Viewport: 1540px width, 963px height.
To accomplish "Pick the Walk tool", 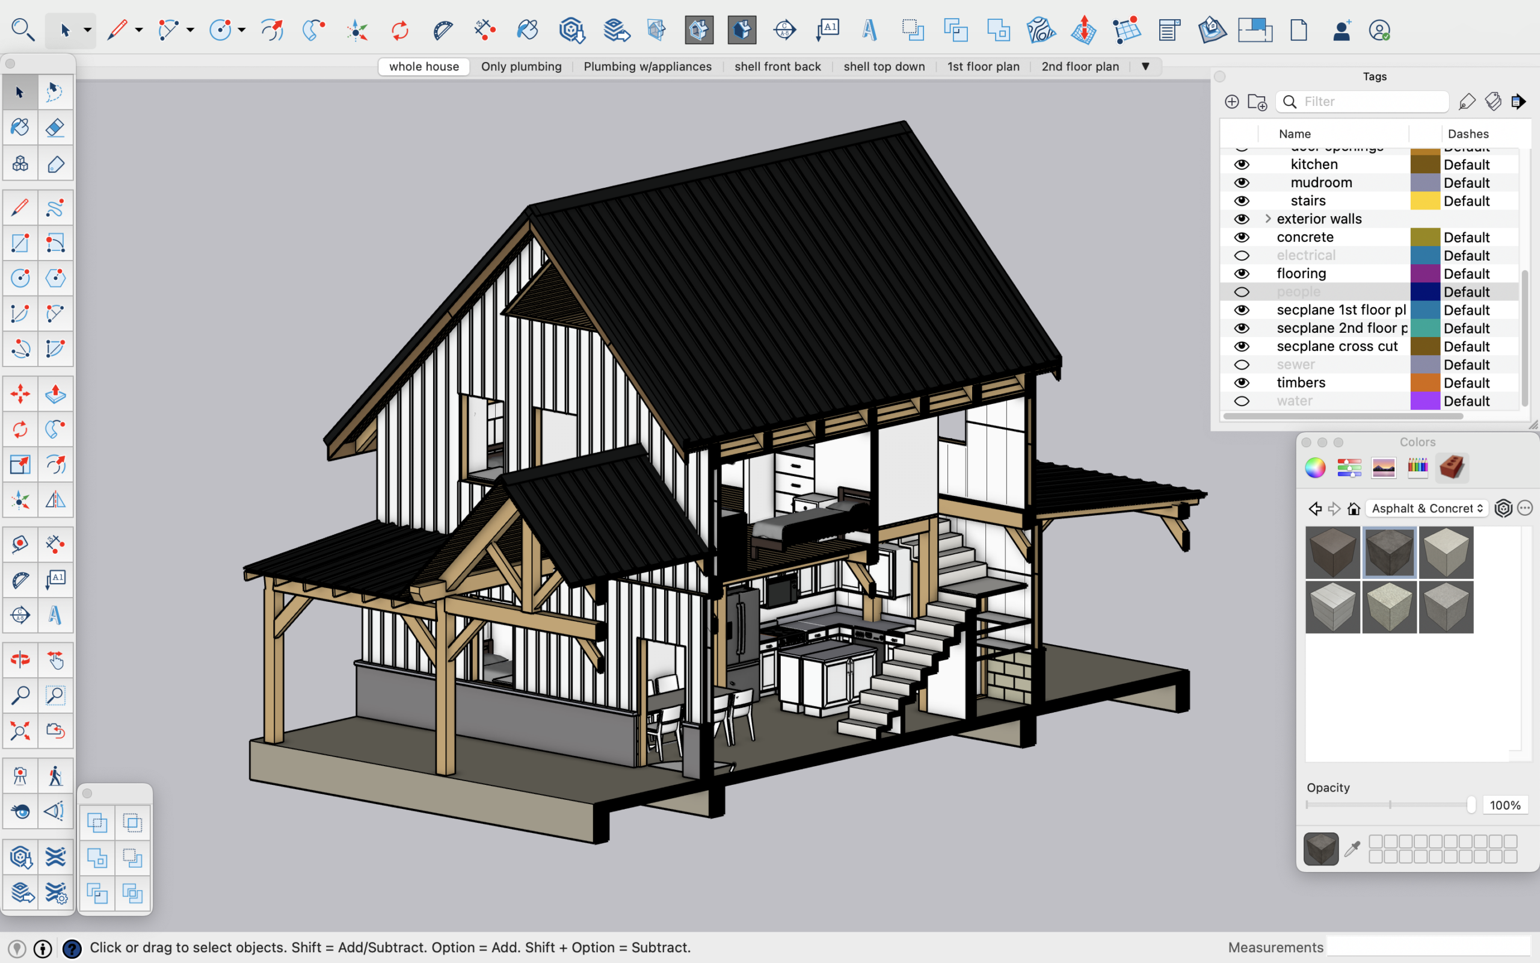I will click(x=55, y=775).
